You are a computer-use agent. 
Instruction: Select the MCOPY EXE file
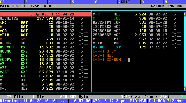point(45,59)
